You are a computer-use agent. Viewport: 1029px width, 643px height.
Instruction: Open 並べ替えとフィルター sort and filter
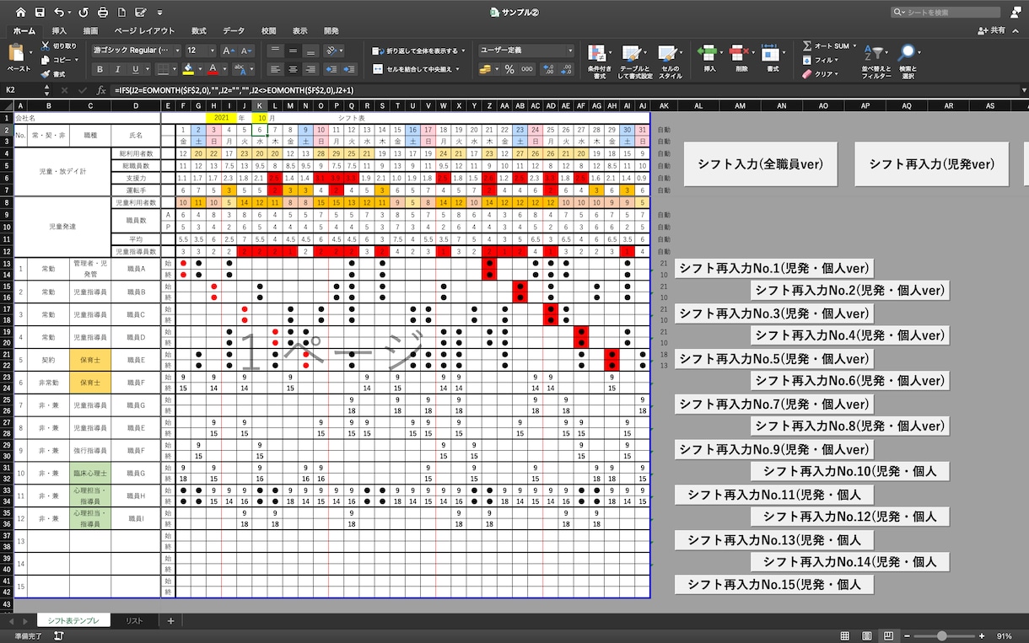[x=876, y=61]
